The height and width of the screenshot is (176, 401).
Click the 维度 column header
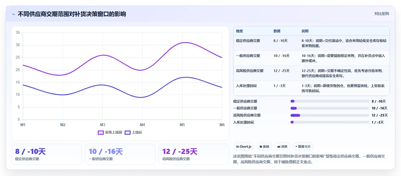click(240, 31)
